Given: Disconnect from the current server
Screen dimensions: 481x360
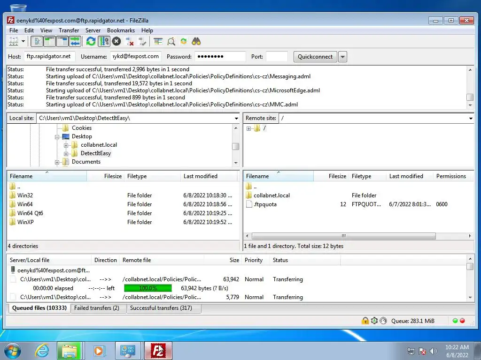Looking at the screenshot, I should click(x=130, y=41).
